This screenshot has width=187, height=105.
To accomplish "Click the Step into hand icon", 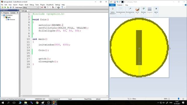I will click(x=53, y=7).
